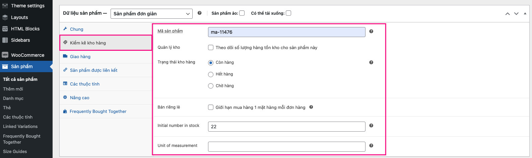Click help icon next to Initial number in stock

coord(371,126)
